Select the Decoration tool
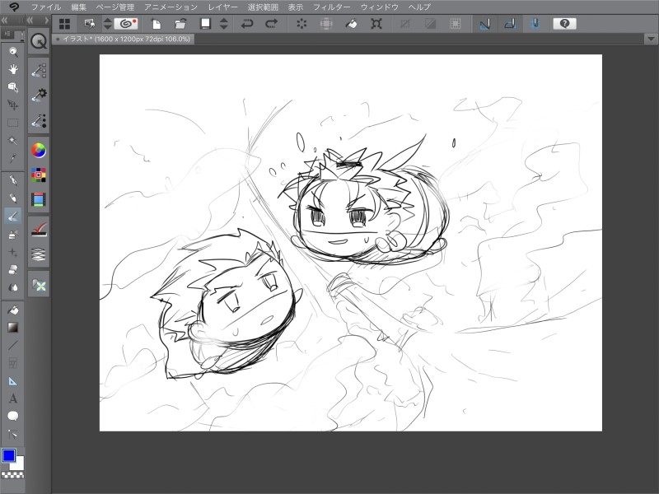 pos(13,252)
